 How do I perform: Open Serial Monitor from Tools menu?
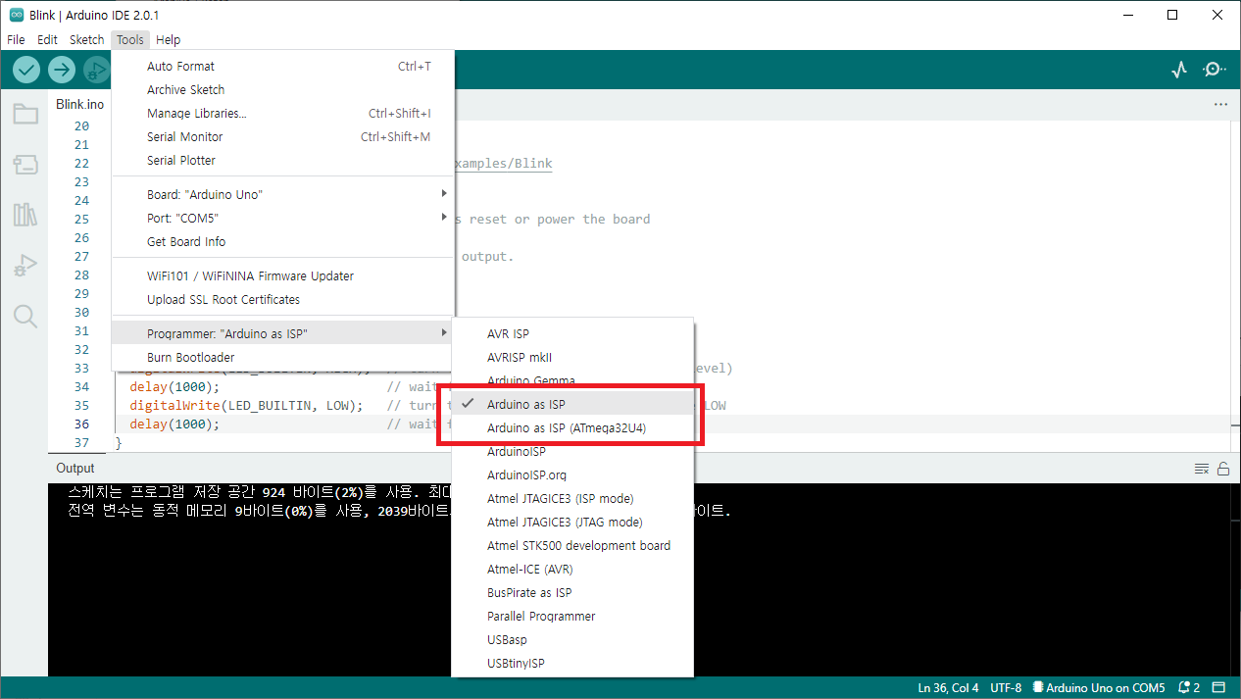click(x=283, y=137)
